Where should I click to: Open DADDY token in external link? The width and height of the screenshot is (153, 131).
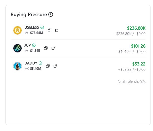pyautogui.click(x=55, y=66)
